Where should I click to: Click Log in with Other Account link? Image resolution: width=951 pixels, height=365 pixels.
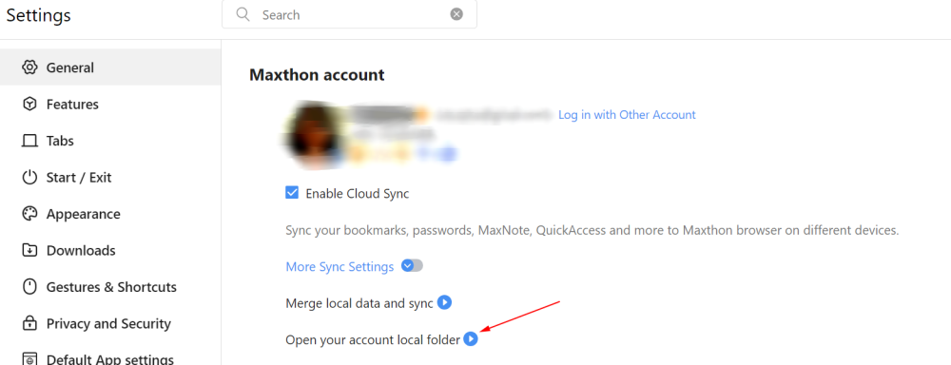pyautogui.click(x=627, y=115)
